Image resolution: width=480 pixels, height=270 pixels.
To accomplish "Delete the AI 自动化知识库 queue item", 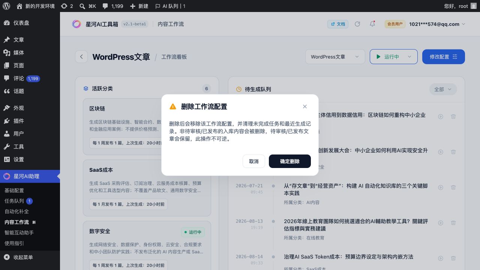I will pos(453,187).
